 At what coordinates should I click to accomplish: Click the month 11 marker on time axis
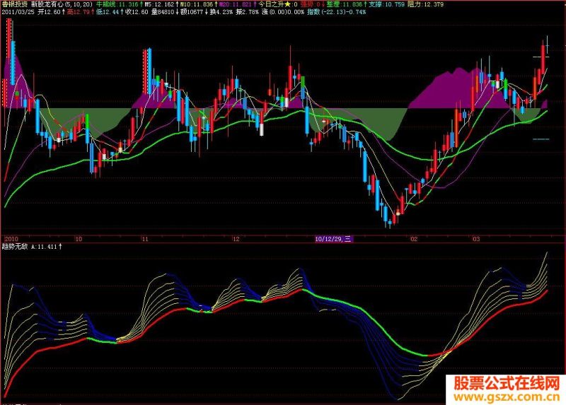[145, 239]
